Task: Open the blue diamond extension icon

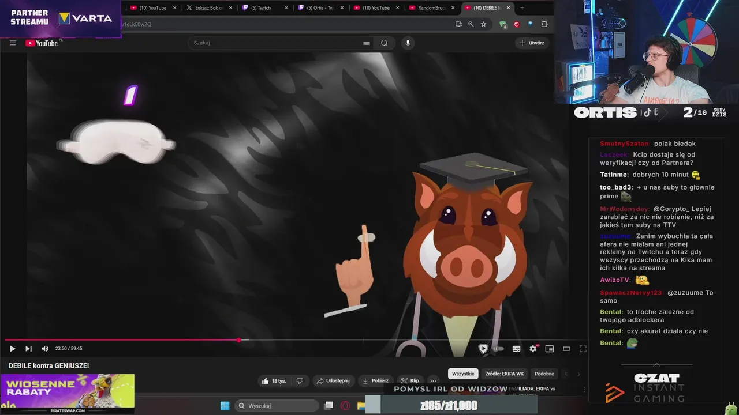Action: coord(530,24)
